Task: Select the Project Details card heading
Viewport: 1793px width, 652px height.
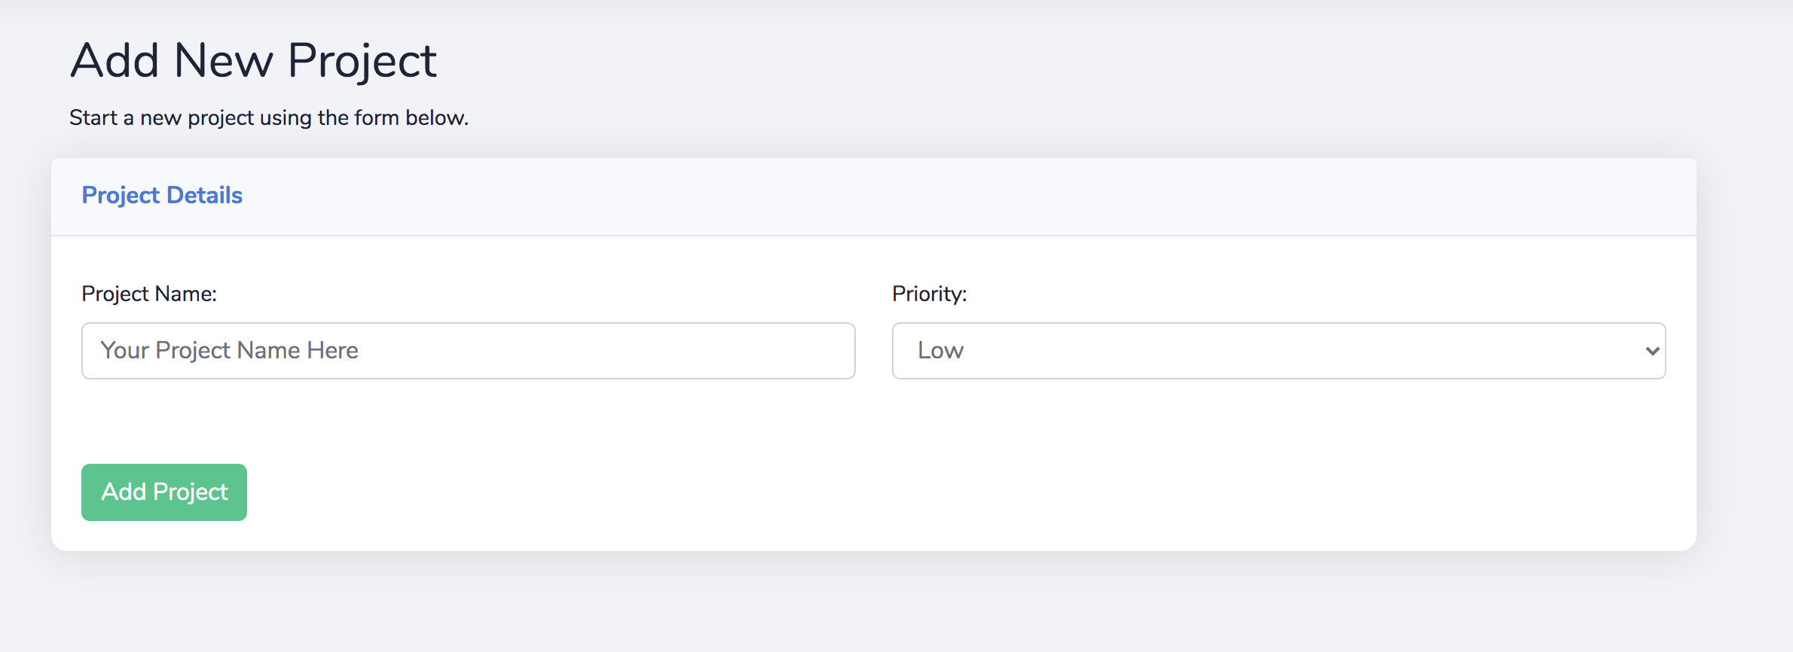Action: 162,196
